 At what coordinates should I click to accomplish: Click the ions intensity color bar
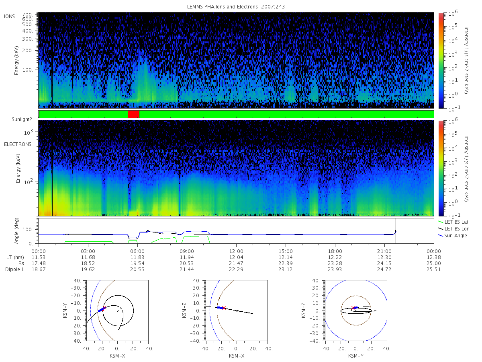pos(441,60)
